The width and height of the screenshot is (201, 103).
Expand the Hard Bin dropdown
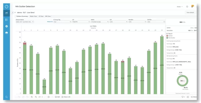point(138,22)
